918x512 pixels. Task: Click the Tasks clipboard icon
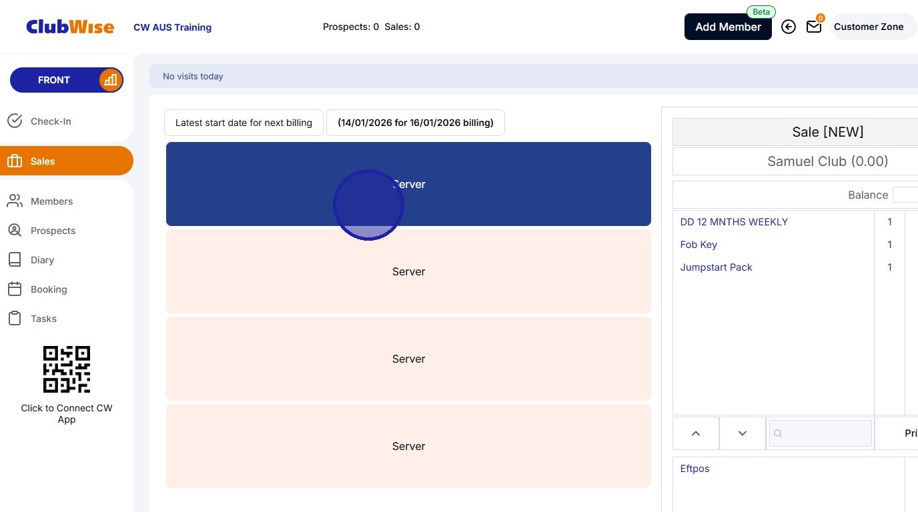15,319
